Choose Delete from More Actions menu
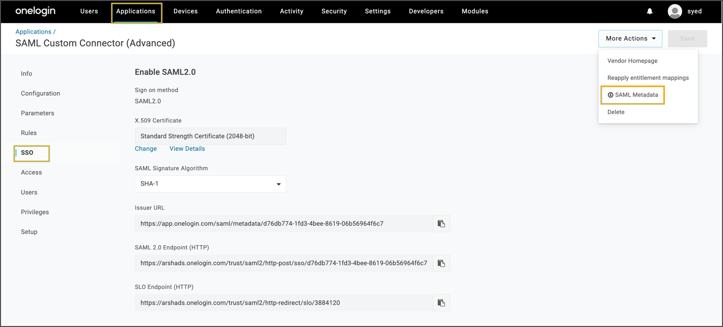Image resolution: width=723 pixels, height=327 pixels. pos(616,112)
